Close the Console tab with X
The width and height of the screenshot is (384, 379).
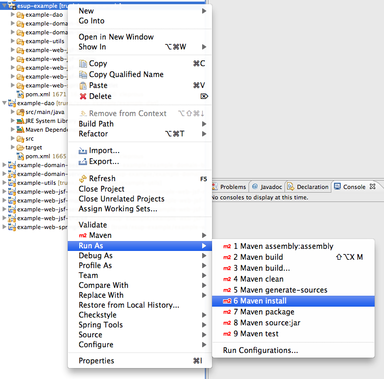(372, 186)
